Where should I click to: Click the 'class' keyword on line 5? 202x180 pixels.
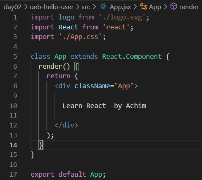coord(40,57)
